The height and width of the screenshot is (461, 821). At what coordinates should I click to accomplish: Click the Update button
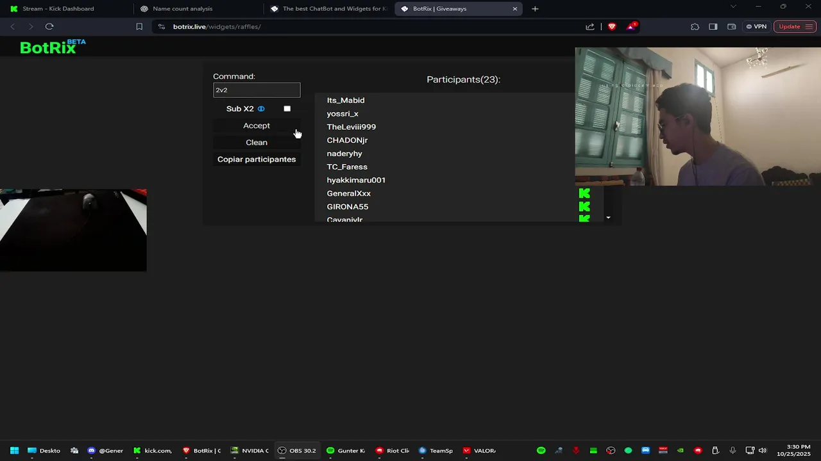pyautogui.click(x=795, y=26)
